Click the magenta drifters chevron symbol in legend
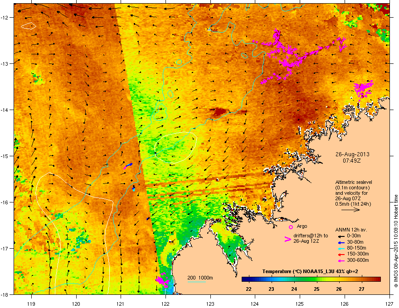The image size is (399, 308). point(287,239)
